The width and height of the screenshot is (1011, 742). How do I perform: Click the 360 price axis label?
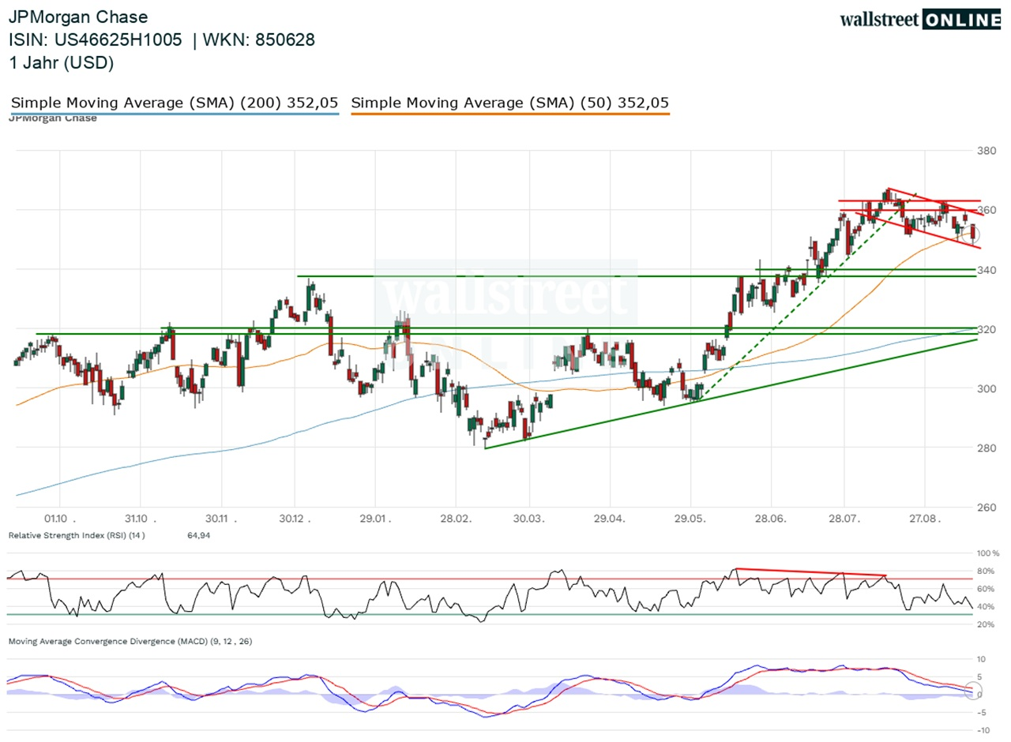988,210
